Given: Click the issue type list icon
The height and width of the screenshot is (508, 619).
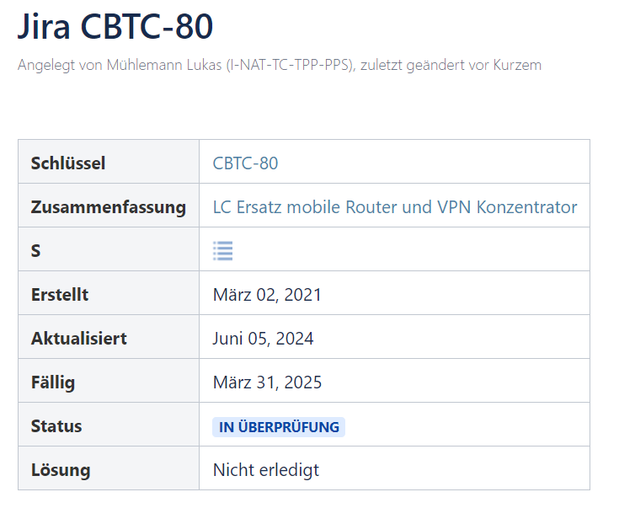Looking at the screenshot, I should (x=223, y=251).
